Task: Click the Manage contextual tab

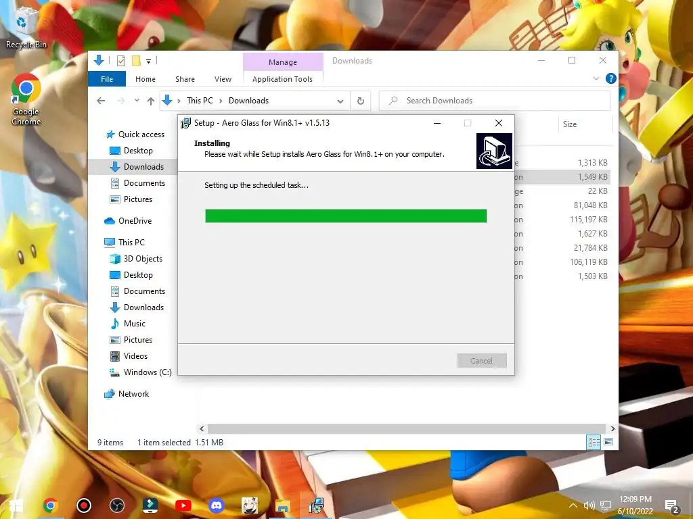Action: point(283,61)
